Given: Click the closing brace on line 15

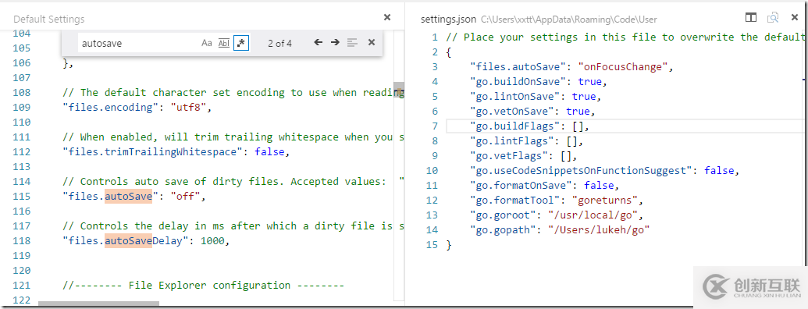Looking at the screenshot, I should [448, 245].
